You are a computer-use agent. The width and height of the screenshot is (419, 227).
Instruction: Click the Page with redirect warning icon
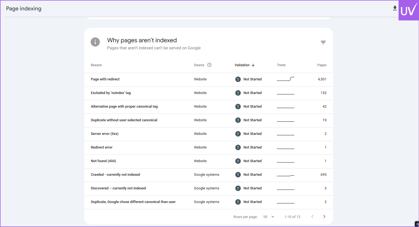pyautogui.click(x=238, y=79)
